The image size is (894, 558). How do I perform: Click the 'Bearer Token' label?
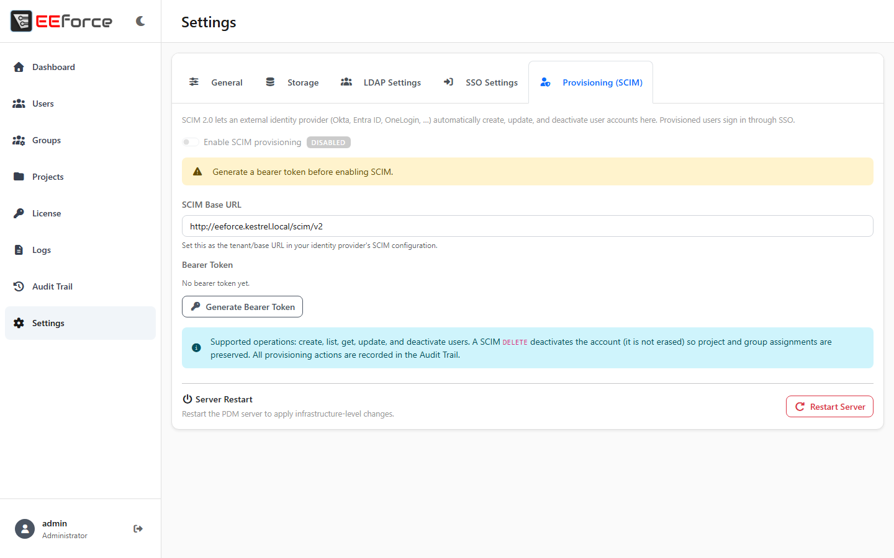click(x=207, y=265)
